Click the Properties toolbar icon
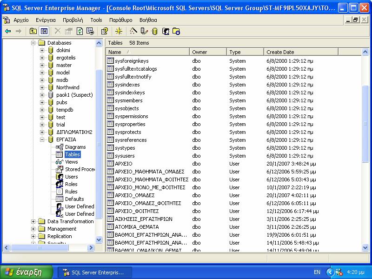This screenshot has width=372, height=279. [x=68, y=31]
